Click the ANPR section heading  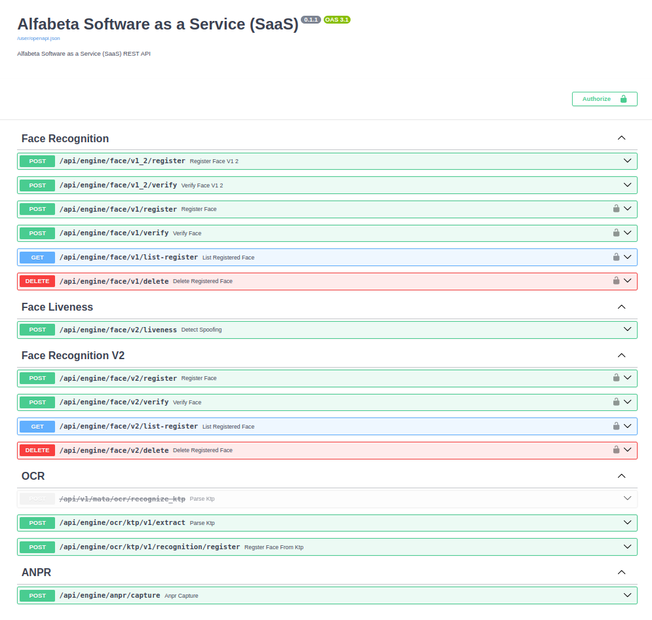(x=36, y=572)
